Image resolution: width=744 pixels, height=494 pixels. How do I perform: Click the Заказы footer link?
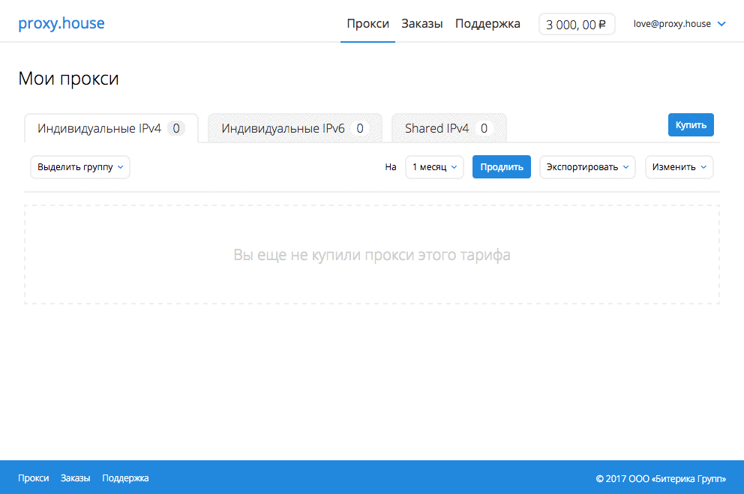tap(76, 478)
